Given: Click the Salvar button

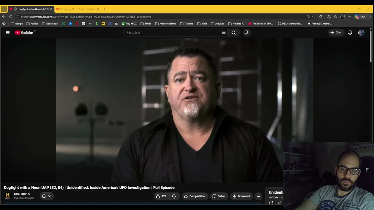Looking at the screenshot, I should (219, 196).
